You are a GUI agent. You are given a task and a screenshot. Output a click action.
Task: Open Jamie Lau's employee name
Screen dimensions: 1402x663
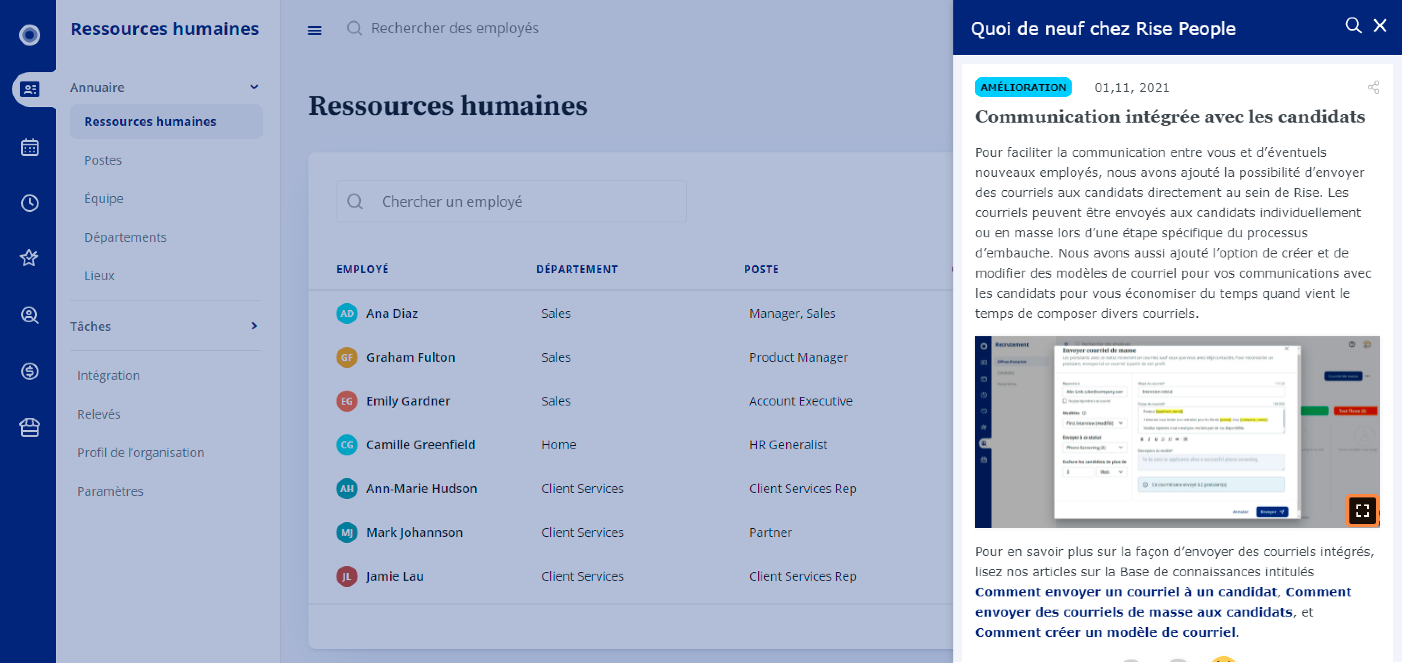pyautogui.click(x=395, y=576)
